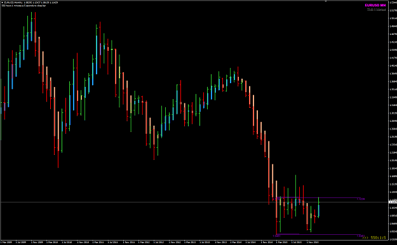The image size is (397, 245).
Task: Select the gray indicator label below EURUSD MN
Action: pyautogui.click(x=376, y=10)
